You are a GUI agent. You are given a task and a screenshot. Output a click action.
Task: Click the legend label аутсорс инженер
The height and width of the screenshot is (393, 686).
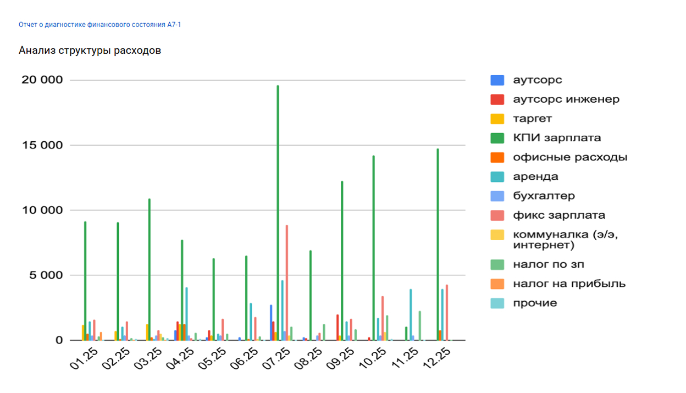tap(566, 99)
